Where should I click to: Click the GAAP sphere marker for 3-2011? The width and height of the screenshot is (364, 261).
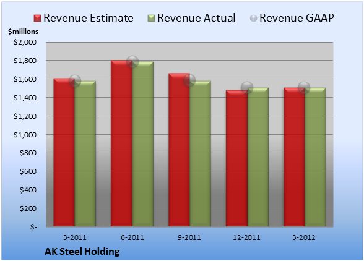pos(75,81)
